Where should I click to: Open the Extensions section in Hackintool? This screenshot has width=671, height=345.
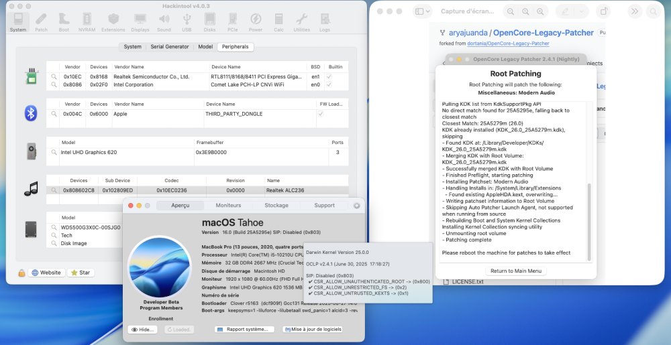[113, 22]
